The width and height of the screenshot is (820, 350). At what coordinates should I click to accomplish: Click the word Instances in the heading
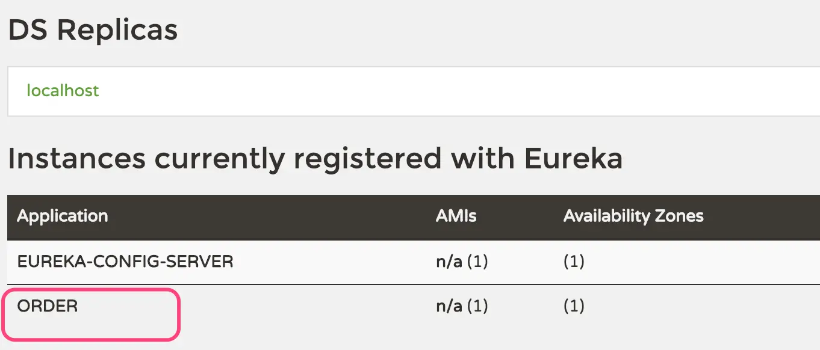click(76, 159)
